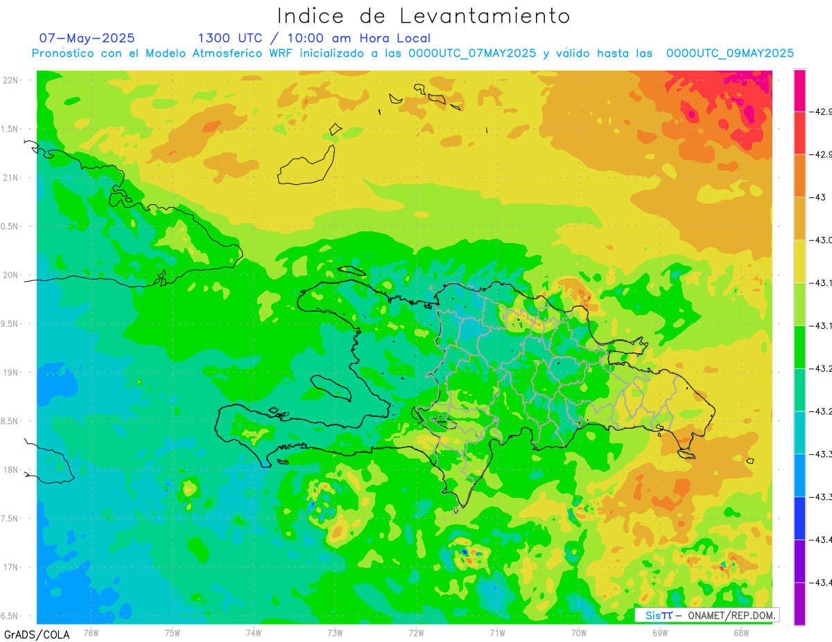Click the '74W' longitude label
Image resolution: width=832 pixels, height=642 pixels.
pos(254,632)
